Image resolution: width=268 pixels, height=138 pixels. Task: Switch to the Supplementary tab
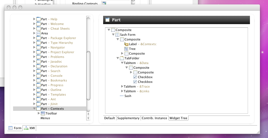click(x=128, y=118)
